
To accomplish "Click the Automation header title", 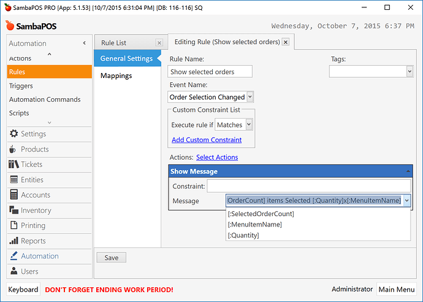I will click(x=28, y=43).
